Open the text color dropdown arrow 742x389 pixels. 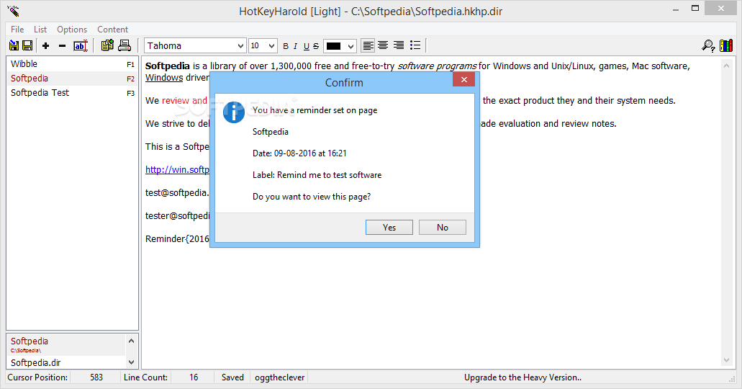tap(350, 46)
